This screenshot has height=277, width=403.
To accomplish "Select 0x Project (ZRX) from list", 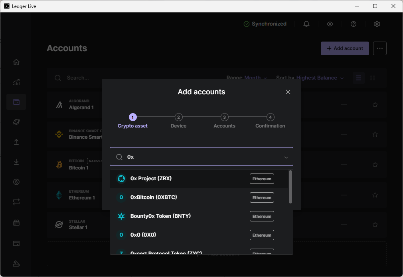I will click(x=199, y=179).
